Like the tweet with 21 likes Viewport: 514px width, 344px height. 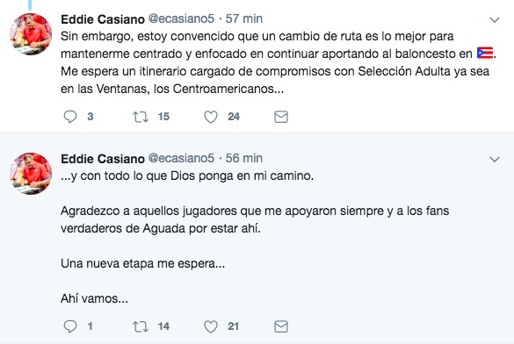[211, 326]
